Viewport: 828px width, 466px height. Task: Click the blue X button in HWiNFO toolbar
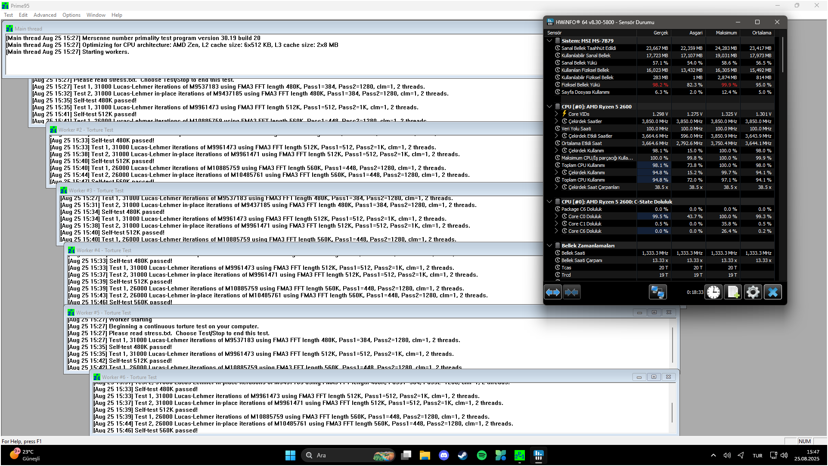(772, 293)
